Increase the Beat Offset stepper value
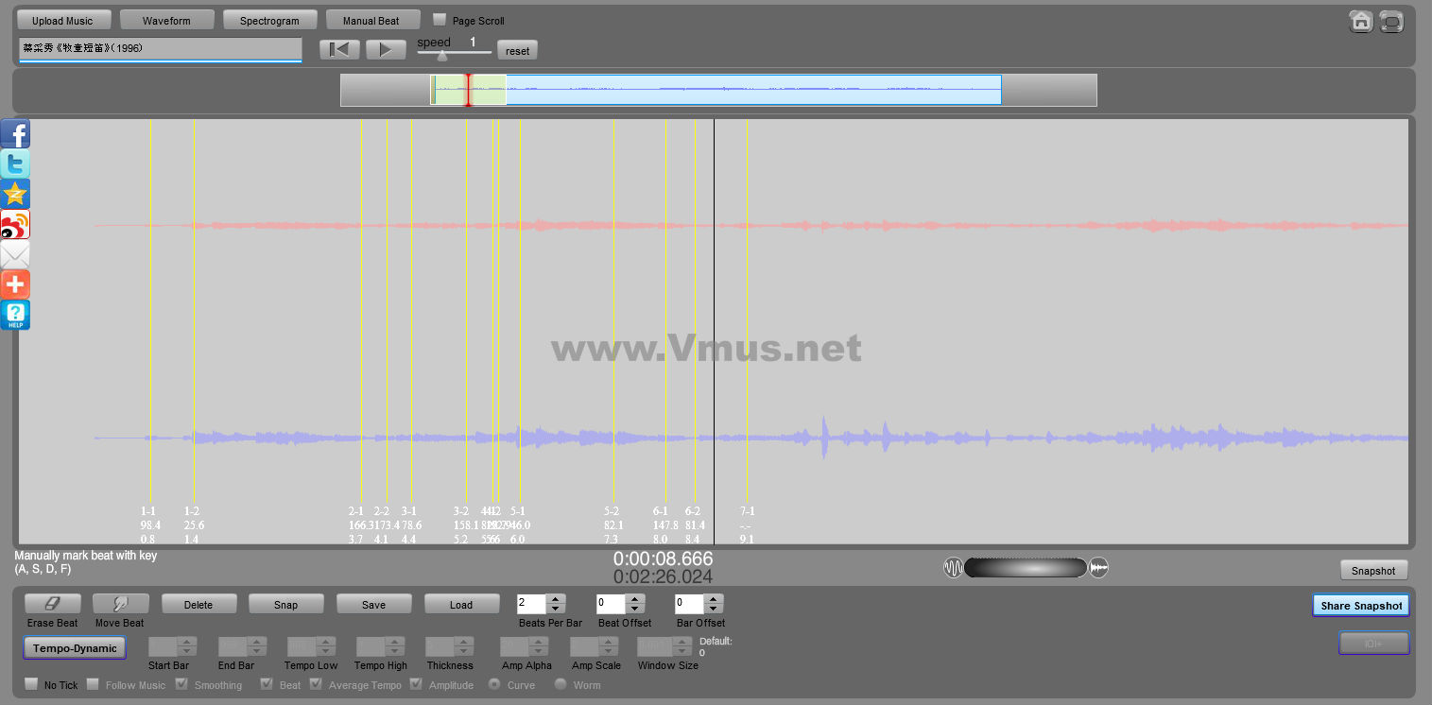Image resolution: width=1432 pixels, height=705 pixels. tap(634, 598)
